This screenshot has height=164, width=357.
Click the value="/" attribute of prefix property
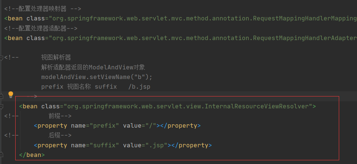(140, 125)
